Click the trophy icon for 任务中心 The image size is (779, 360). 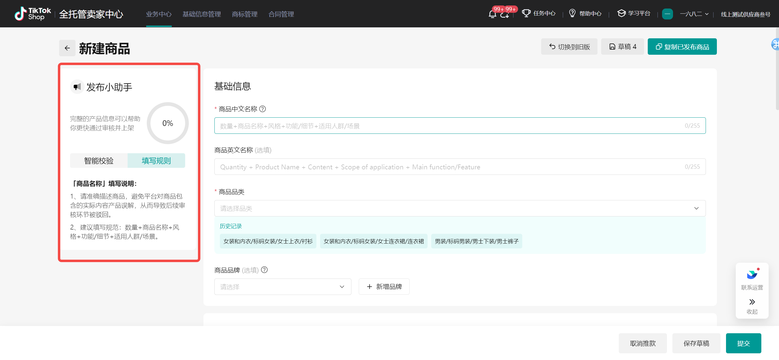[x=526, y=13]
